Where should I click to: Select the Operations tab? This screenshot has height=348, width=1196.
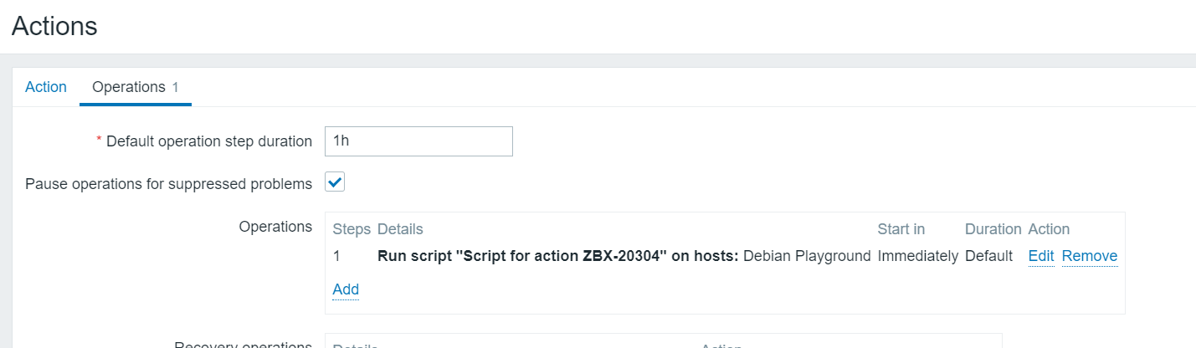pyautogui.click(x=136, y=87)
